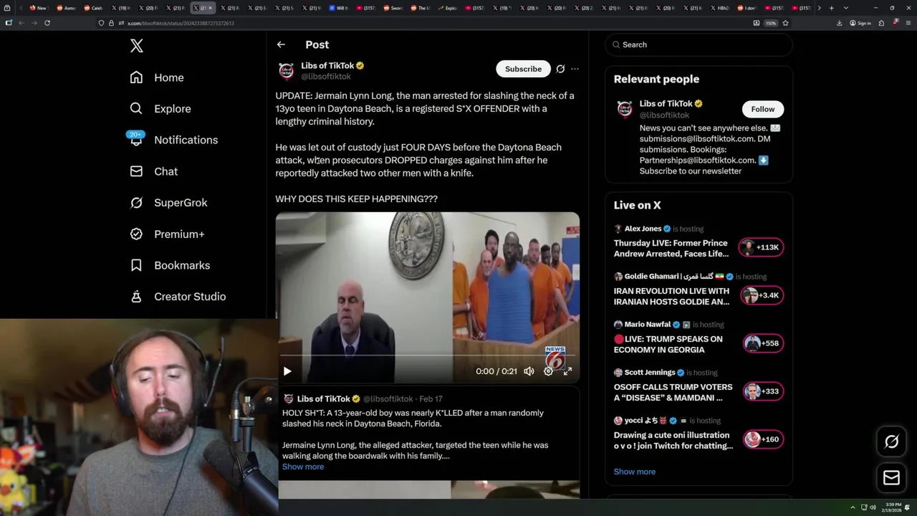Switch to the 'New' browser tab
The width and height of the screenshot is (917, 516).
37,8
